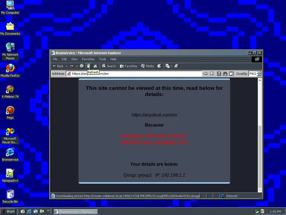Screen dimensions: 286x215
Task: Open the Back history dropdown arrow
Action: pos(66,66)
